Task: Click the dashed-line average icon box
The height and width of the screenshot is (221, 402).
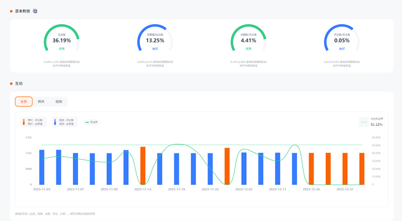Action: tap(364, 122)
